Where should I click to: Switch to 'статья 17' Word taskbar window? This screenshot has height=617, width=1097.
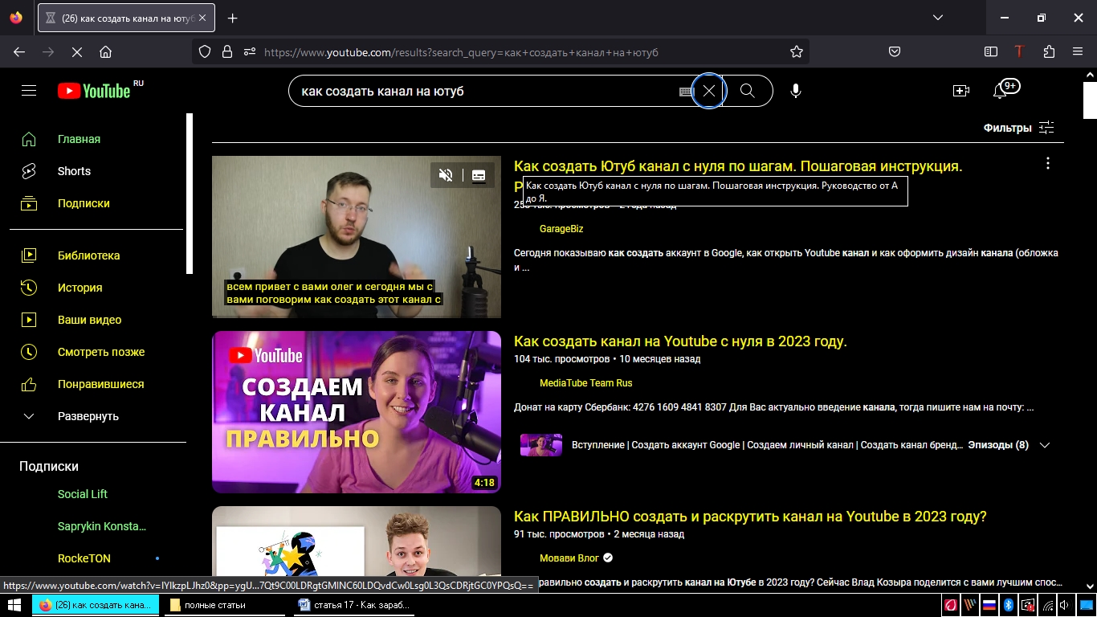[x=353, y=605]
